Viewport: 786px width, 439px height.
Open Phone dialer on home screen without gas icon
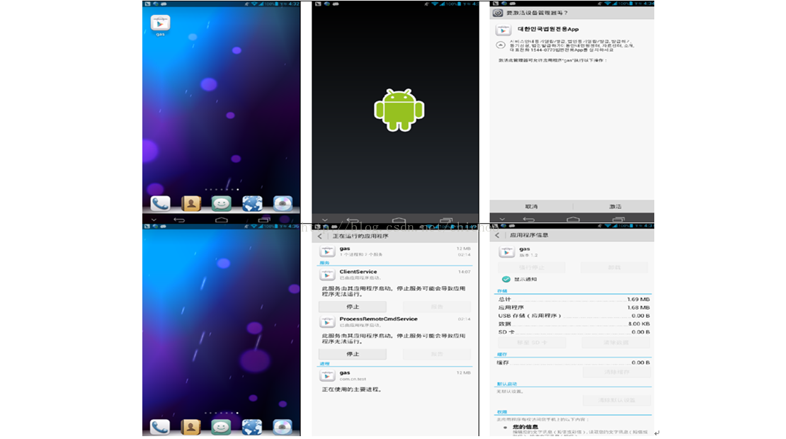(x=160, y=426)
